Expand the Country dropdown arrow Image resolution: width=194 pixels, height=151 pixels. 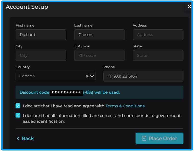(92, 76)
